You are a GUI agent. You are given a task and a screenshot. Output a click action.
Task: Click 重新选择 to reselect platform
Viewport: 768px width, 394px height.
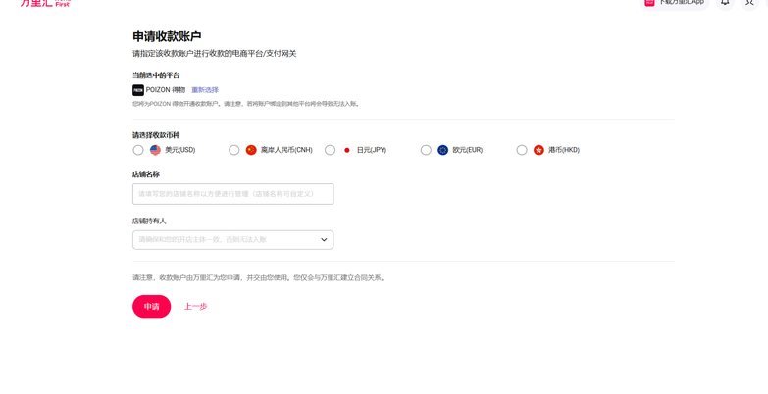coord(205,90)
